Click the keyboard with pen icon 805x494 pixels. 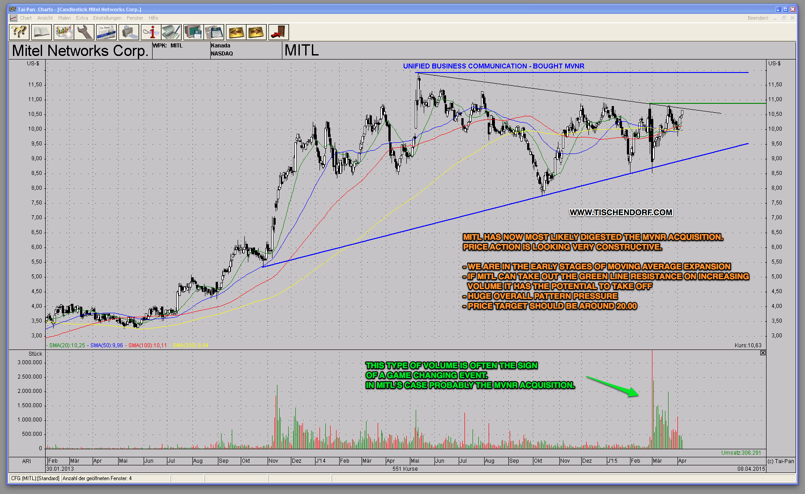click(x=171, y=32)
